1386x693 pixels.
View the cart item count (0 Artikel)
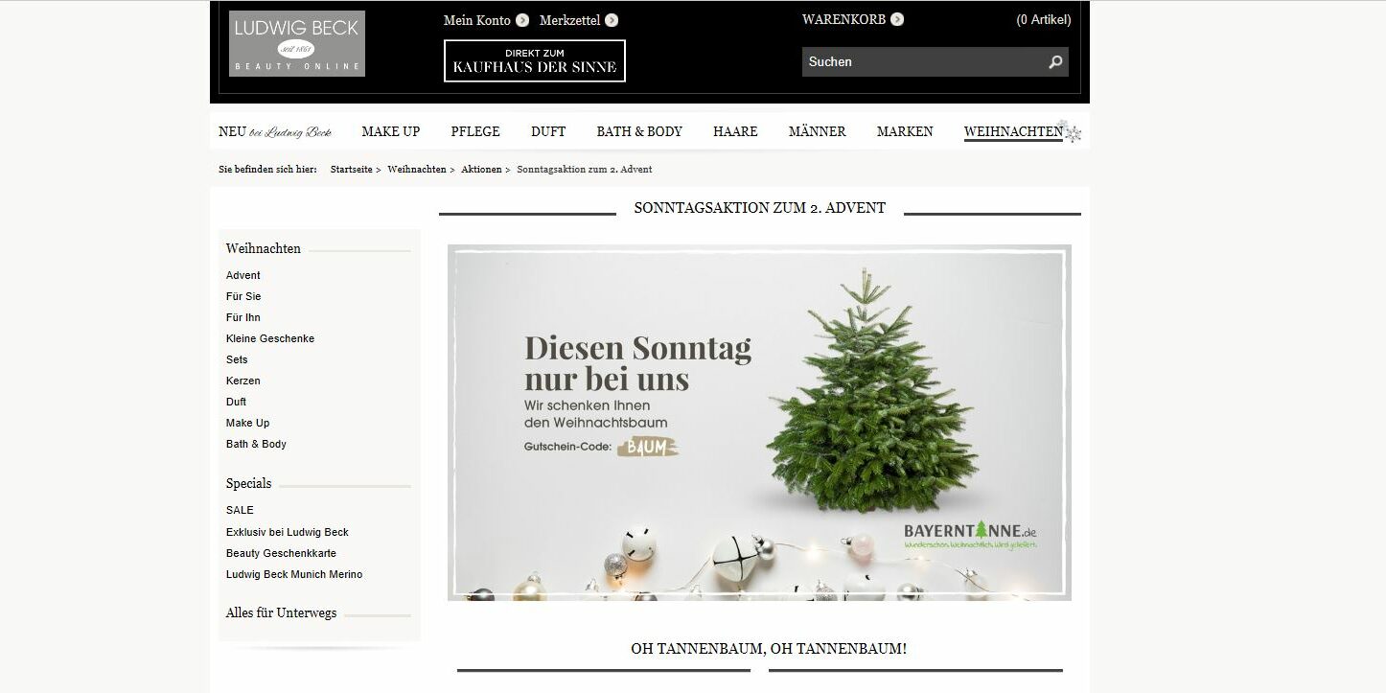(1044, 19)
